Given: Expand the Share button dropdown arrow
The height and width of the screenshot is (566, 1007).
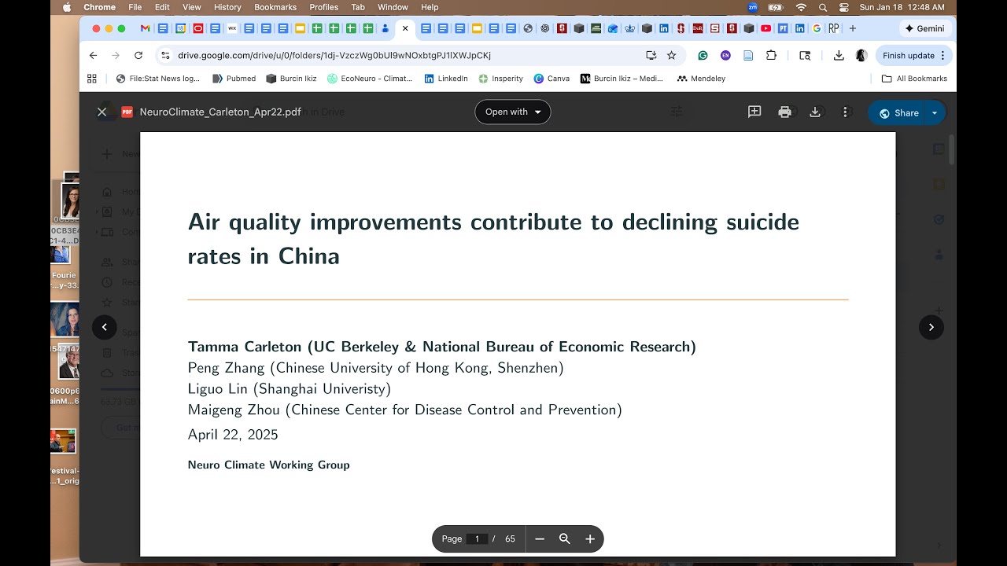Looking at the screenshot, I should (935, 113).
